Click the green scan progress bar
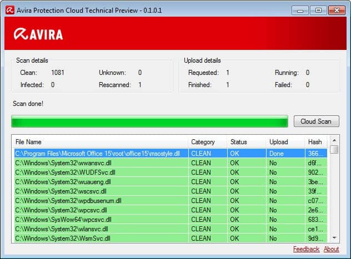 [149, 121]
